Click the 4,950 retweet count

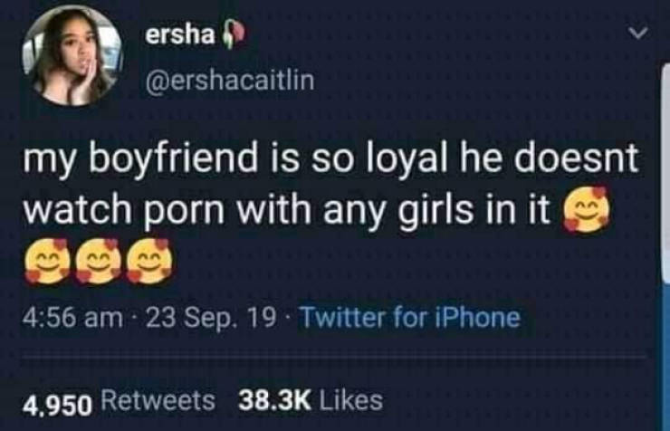(57, 403)
